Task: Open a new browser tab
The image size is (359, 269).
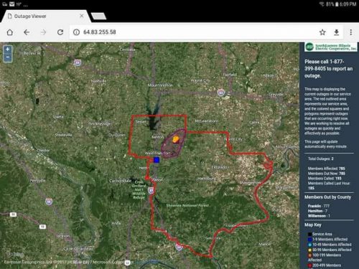Action: coord(98,16)
